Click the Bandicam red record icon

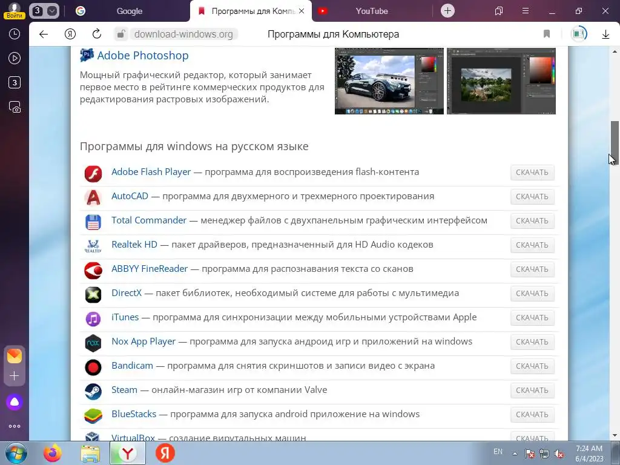[93, 368]
